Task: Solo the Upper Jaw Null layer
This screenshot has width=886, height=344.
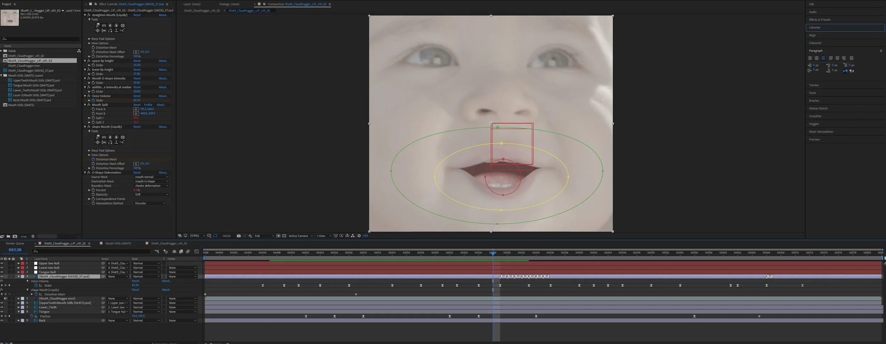Action: click(x=9, y=264)
